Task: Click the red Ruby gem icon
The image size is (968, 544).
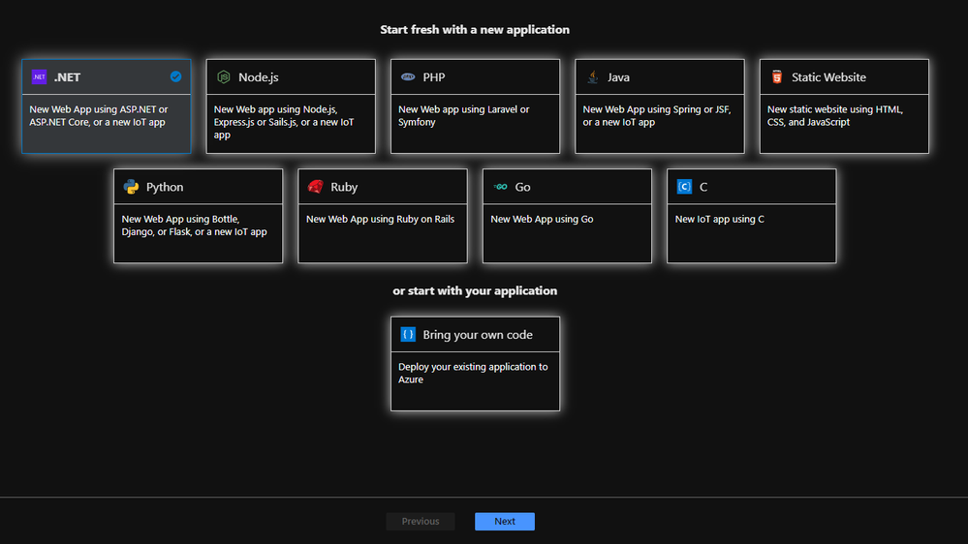Action: 316,187
